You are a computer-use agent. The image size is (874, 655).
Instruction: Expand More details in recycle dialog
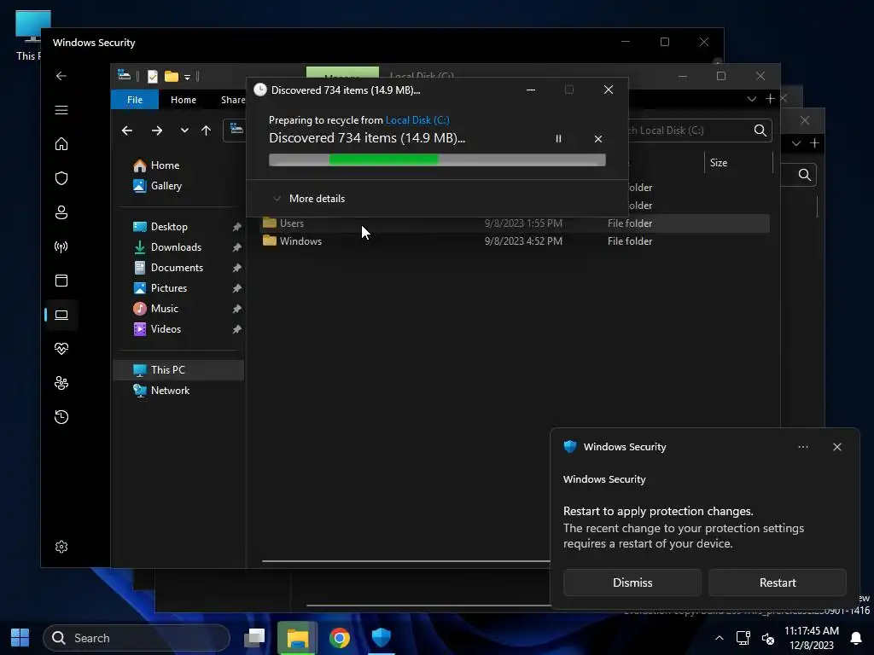tap(309, 199)
